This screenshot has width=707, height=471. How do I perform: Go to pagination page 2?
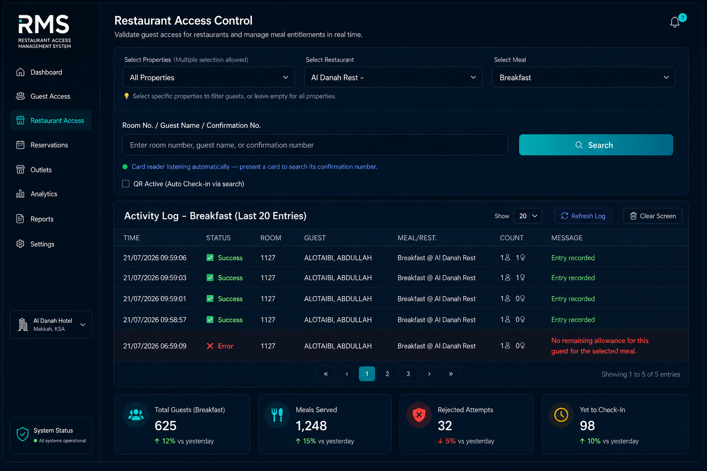click(x=388, y=374)
